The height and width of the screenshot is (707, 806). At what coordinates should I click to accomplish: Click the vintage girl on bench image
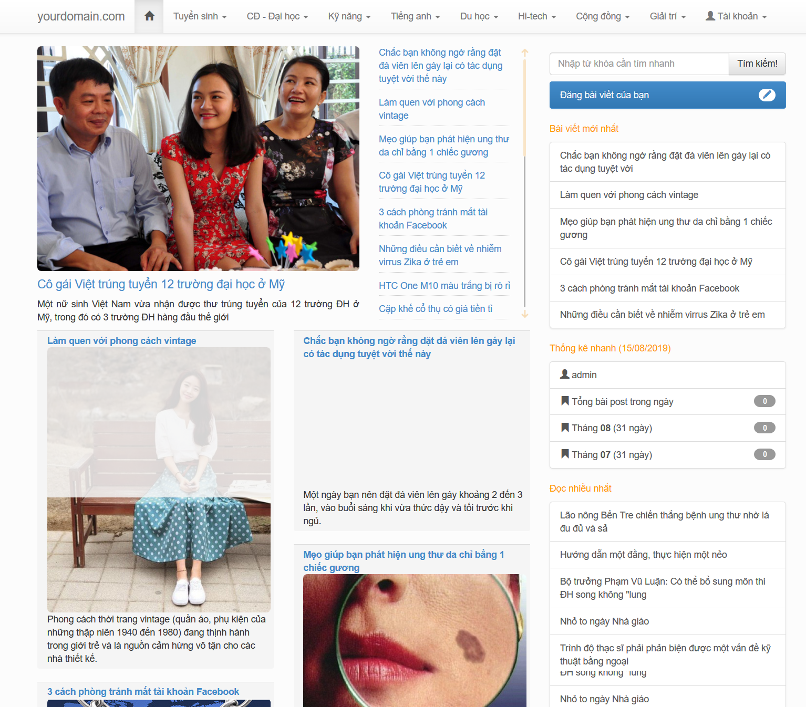[159, 480]
